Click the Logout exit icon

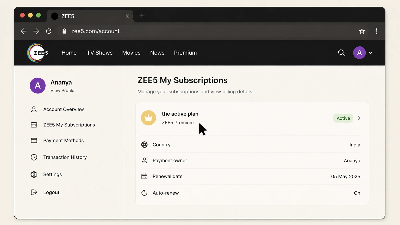pos(34,192)
